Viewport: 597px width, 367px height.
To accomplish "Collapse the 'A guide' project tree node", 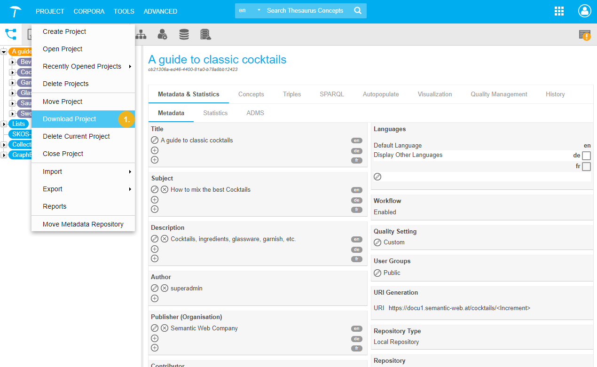I will tap(4, 52).
